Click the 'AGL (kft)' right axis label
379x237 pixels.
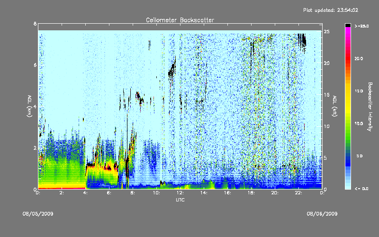point(334,106)
